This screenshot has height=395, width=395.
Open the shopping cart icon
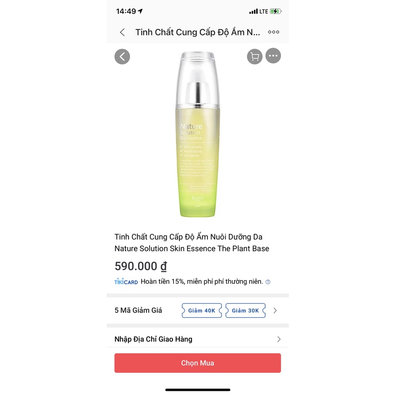pos(255,56)
